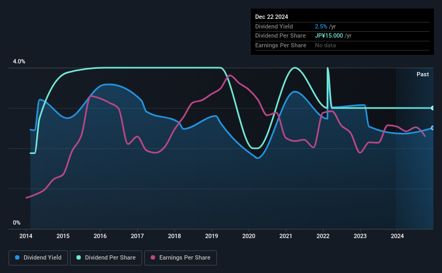Click the 4.0% y-axis label
The height and width of the screenshot is (273, 442).
pos(19,61)
